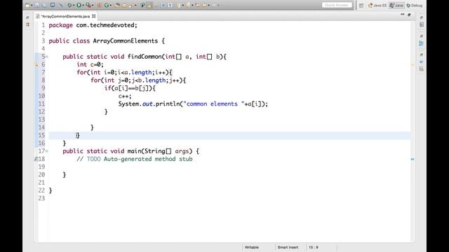Image resolution: width=449 pixels, height=252 pixels.
Task: Minimize the editor area
Action: tap(402, 14)
